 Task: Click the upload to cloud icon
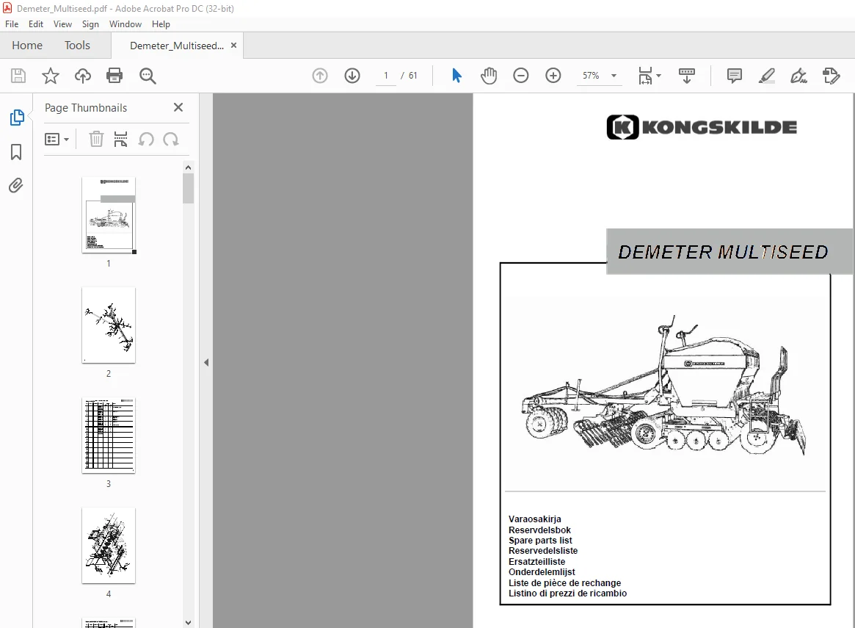83,76
